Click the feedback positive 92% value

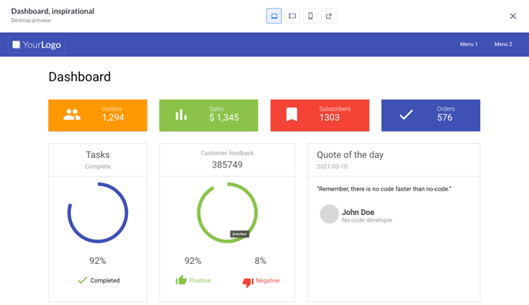point(193,261)
